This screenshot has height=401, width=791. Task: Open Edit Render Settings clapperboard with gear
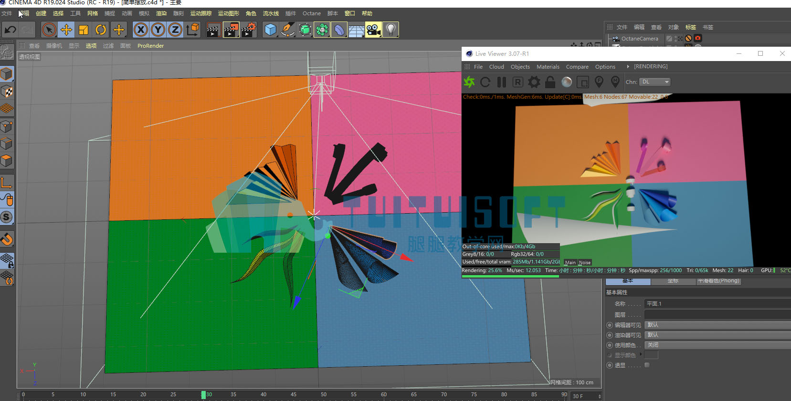click(x=249, y=30)
